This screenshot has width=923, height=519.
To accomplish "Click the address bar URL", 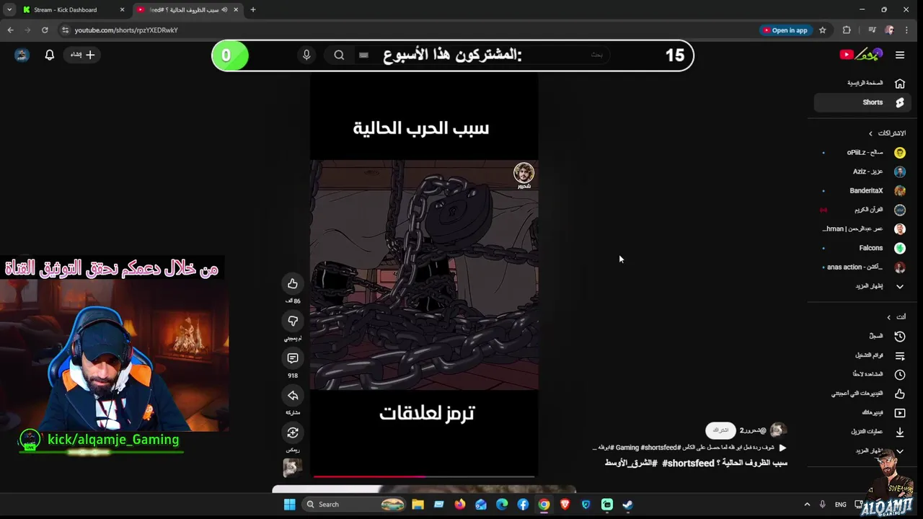I will [126, 30].
